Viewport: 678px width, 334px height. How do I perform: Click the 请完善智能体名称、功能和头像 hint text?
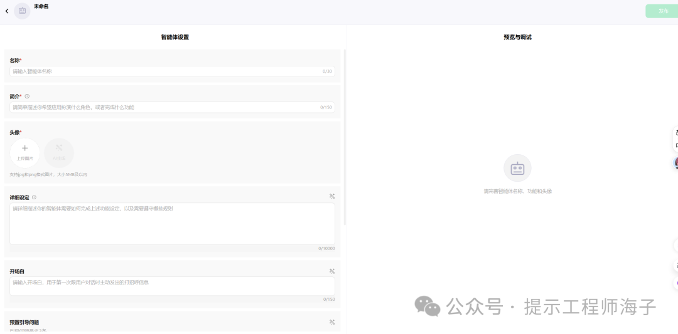pyautogui.click(x=517, y=191)
